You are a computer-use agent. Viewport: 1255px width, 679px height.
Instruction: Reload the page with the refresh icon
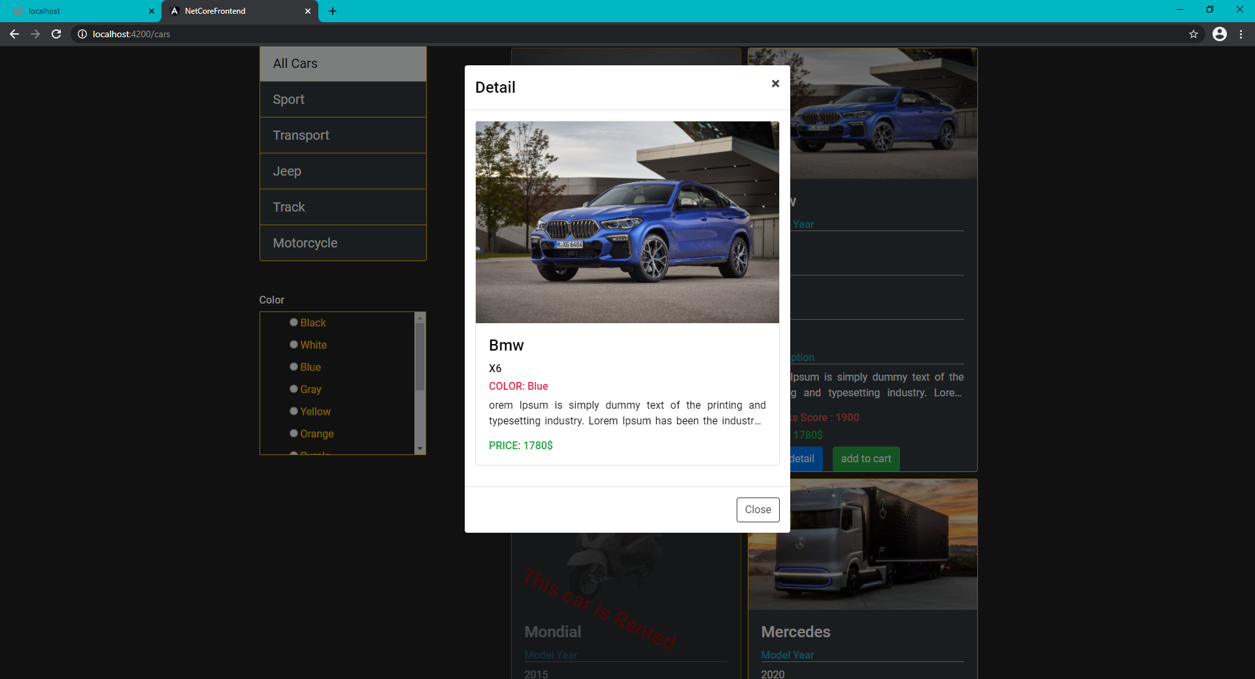tap(57, 34)
